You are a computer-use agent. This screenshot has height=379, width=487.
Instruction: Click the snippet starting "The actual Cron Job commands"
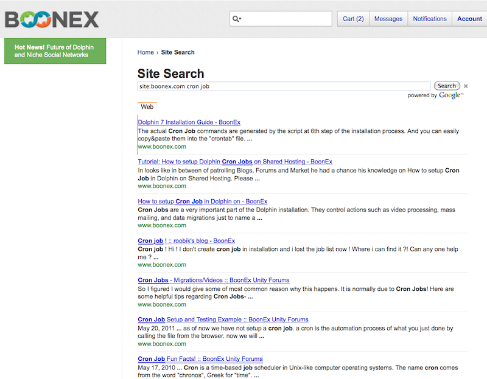pos(298,135)
